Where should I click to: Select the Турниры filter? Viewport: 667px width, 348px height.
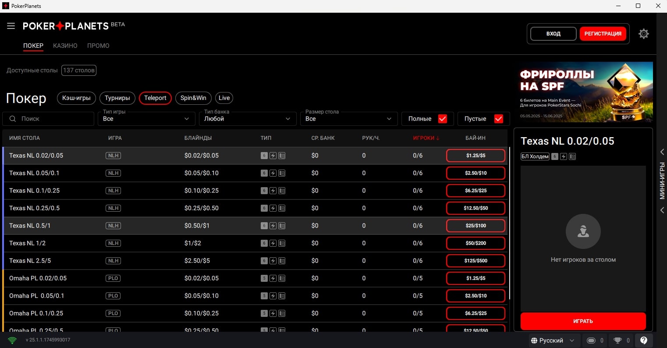click(117, 98)
